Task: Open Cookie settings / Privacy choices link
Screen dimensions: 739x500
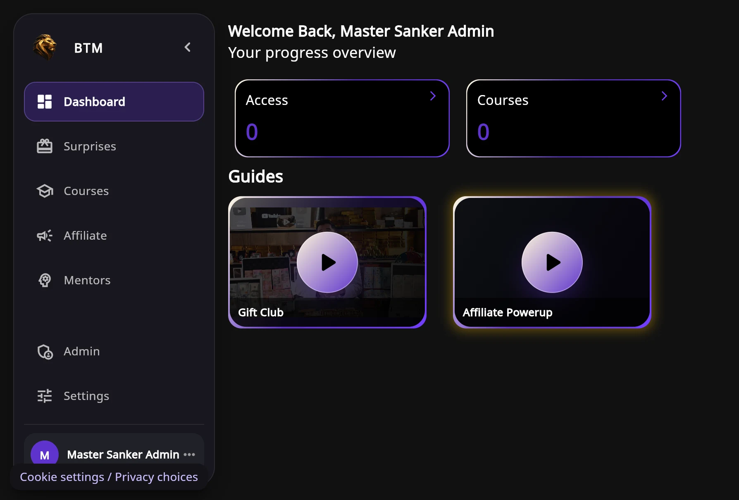Action: pyautogui.click(x=109, y=477)
